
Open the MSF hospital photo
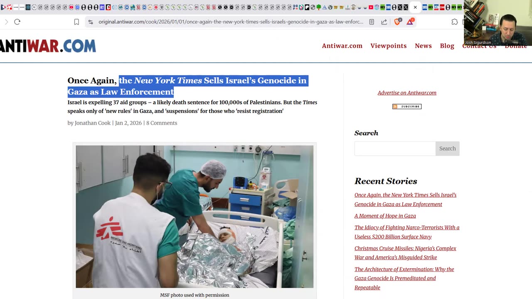pyautogui.click(x=195, y=216)
